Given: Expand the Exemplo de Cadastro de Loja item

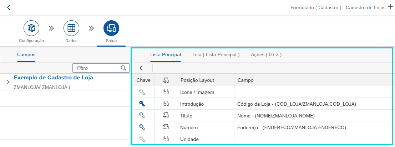Looking at the screenshot, I should (8, 82).
